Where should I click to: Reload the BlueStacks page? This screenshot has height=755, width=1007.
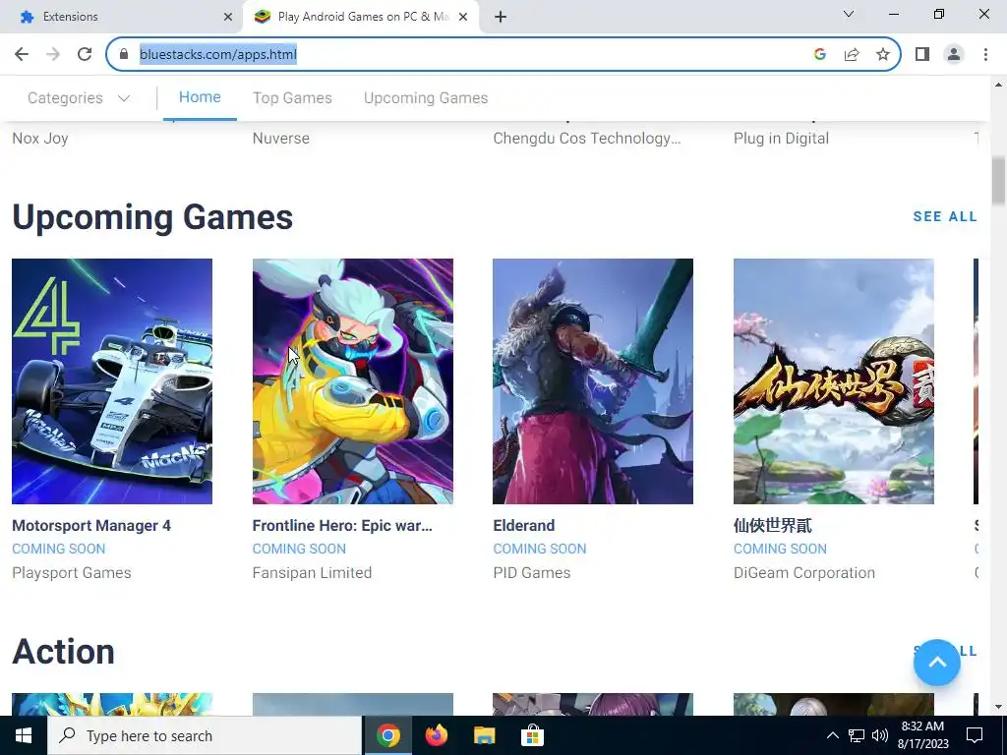pyautogui.click(x=85, y=55)
